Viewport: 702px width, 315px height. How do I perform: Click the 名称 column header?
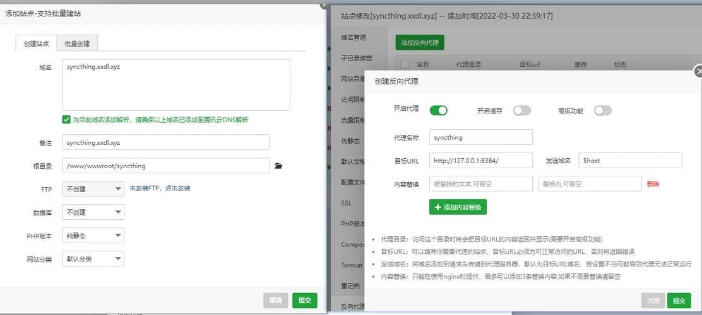422,64
